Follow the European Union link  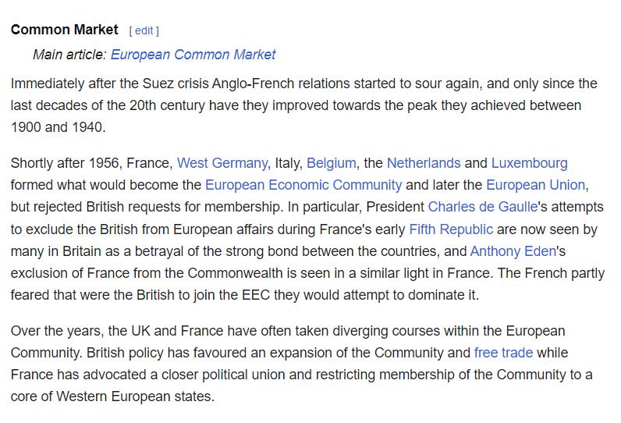click(535, 184)
